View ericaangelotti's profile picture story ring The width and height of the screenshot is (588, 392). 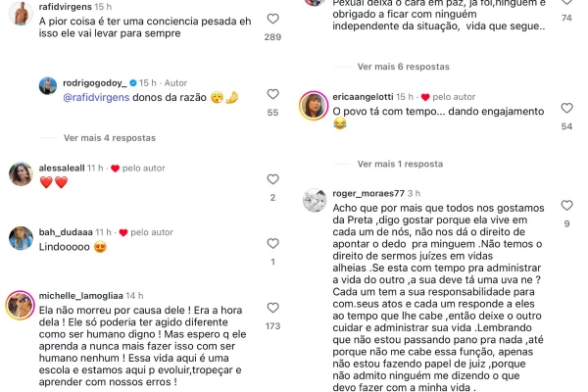[x=314, y=106]
